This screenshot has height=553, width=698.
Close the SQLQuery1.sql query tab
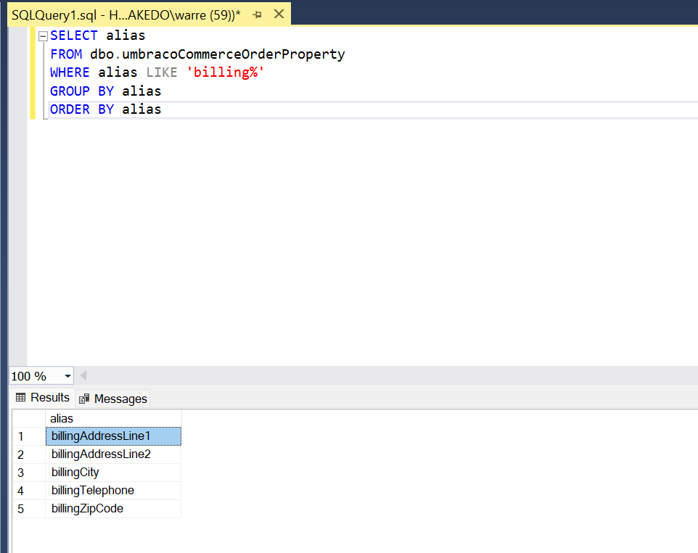pyautogui.click(x=279, y=14)
